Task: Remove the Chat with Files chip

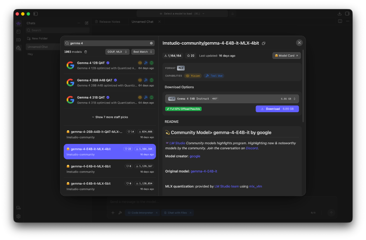Action: coord(191,213)
